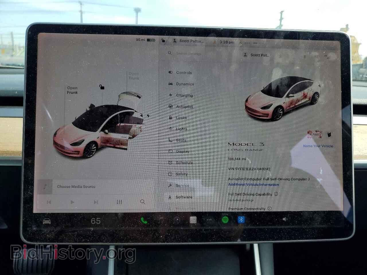367x275 pixels.
Task: Open the Controls menu
Action: (180, 72)
